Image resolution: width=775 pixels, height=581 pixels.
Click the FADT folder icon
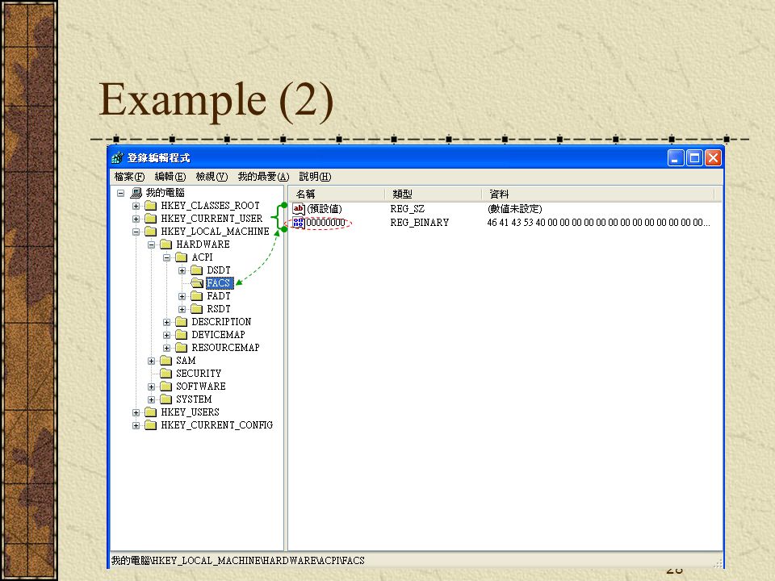click(x=197, y=295)
